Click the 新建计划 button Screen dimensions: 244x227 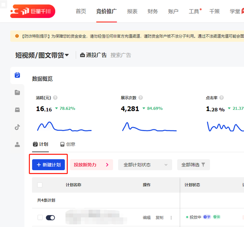pyautogui.click(x=48, y=164)
